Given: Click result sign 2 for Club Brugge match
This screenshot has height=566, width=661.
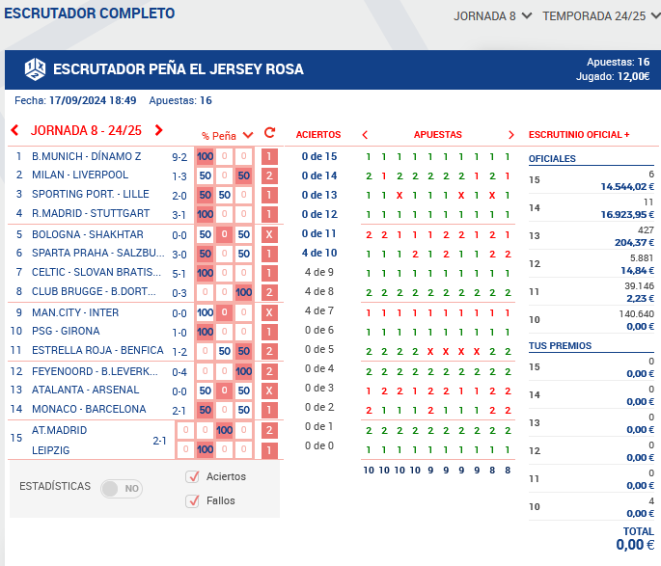Looking at the screenshot, I should click(269, 292).
